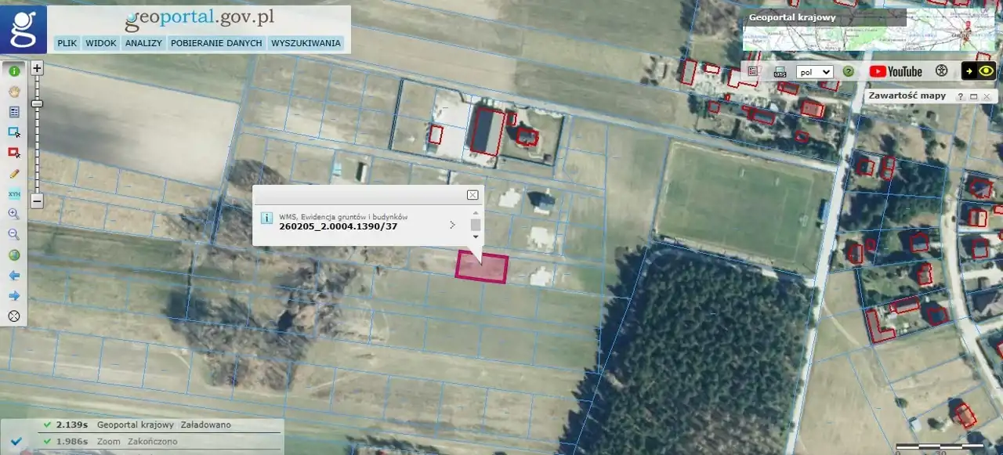Open the ANALIZY menu
1003x455 pixels.
point(143,43)
